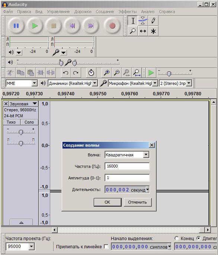This screenshot has width=218, height=255.
Task: Click OK in Создание волны dialog
Action: pos(108,202)
